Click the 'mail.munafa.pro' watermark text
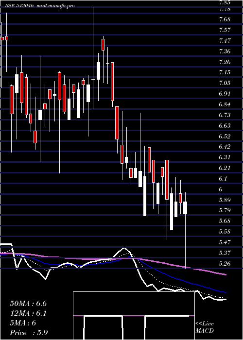The image size is (243, 340). pyautogui.click(x=55, y=6)
